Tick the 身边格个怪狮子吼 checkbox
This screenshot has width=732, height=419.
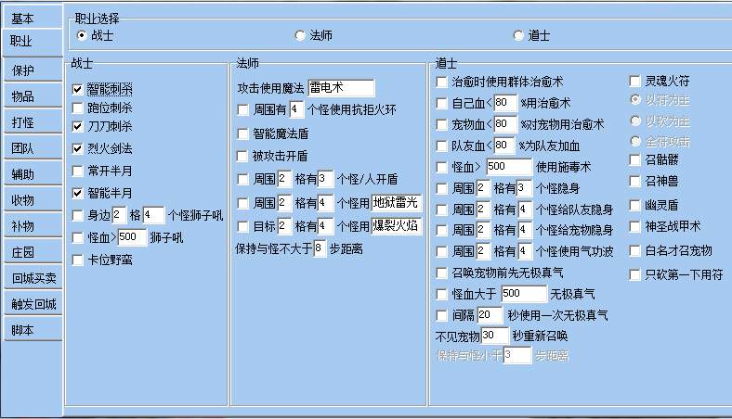click(77, 215)
